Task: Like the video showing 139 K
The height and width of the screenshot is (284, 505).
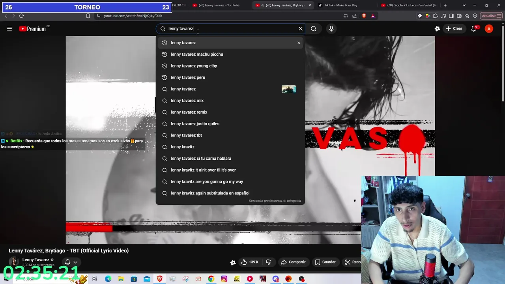Action: coord(250,262)
